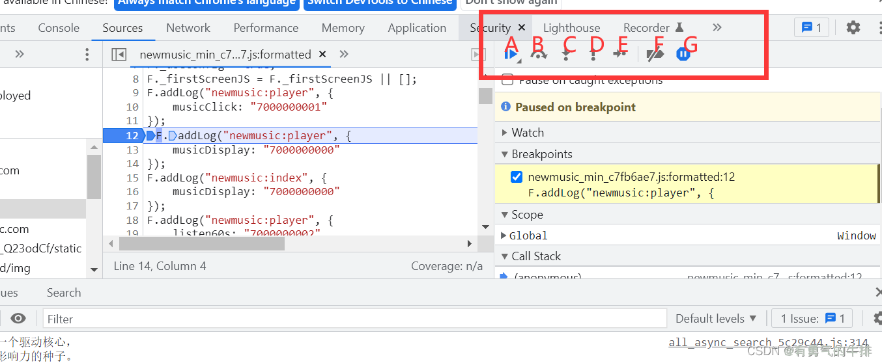Toggle the navigator sidebar icon

(x=118, y=55)
